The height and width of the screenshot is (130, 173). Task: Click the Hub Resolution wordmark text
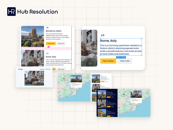click(x=37, y=12)
